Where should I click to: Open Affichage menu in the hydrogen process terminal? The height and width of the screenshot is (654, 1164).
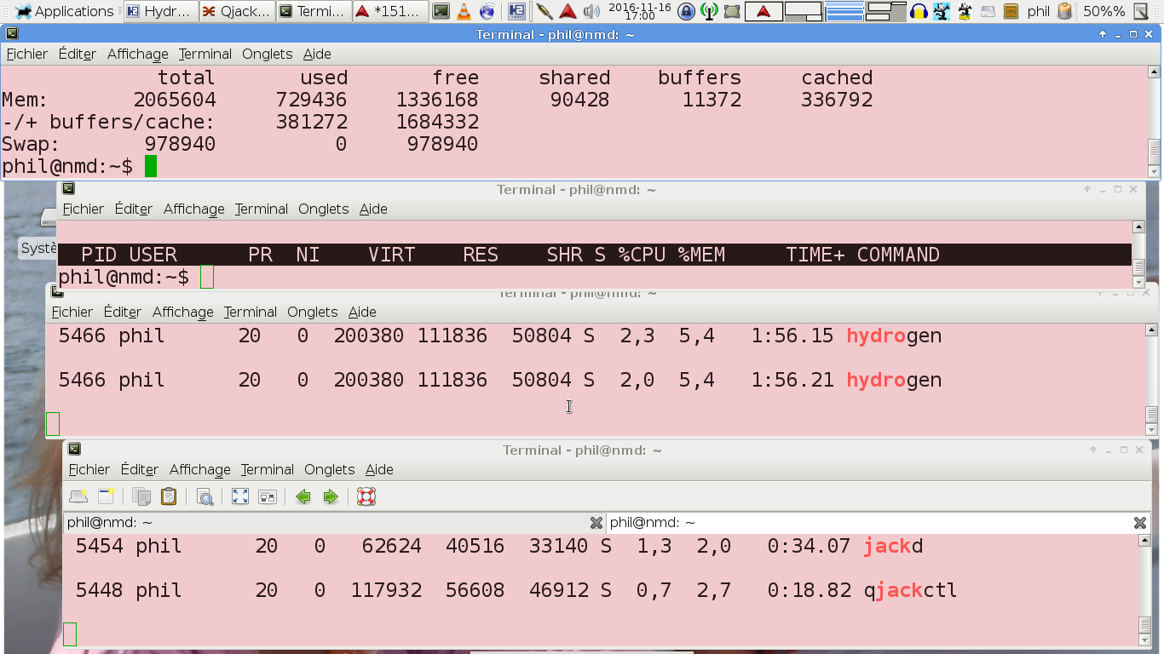[x=182, y=312]
